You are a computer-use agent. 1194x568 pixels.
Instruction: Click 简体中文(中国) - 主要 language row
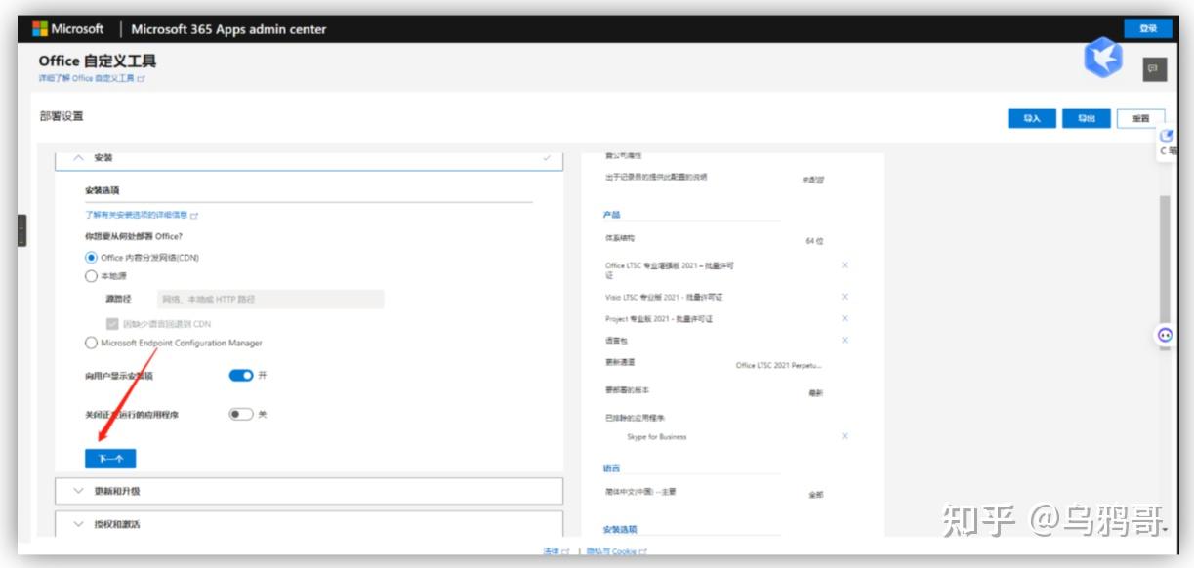640,492
